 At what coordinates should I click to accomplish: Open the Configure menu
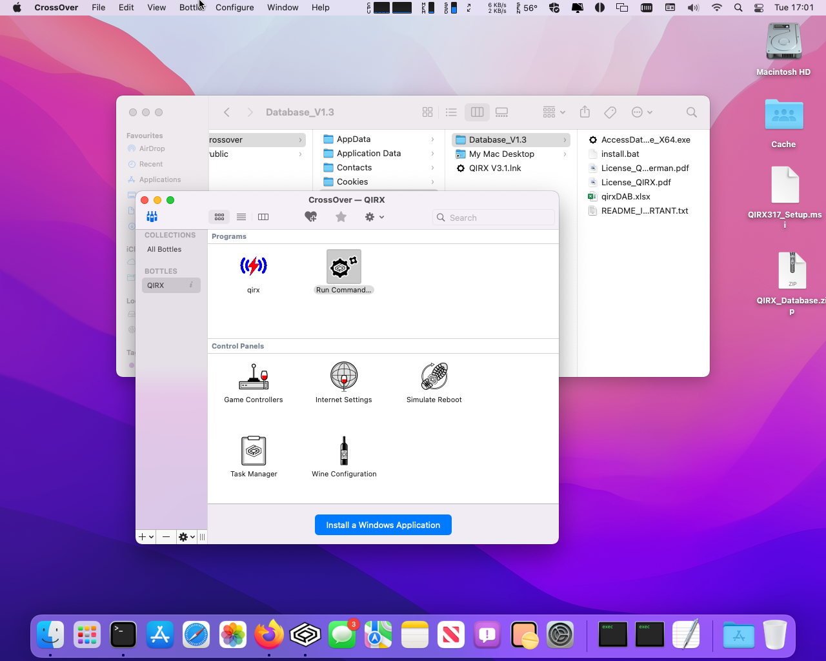click(x=234, y=8)
